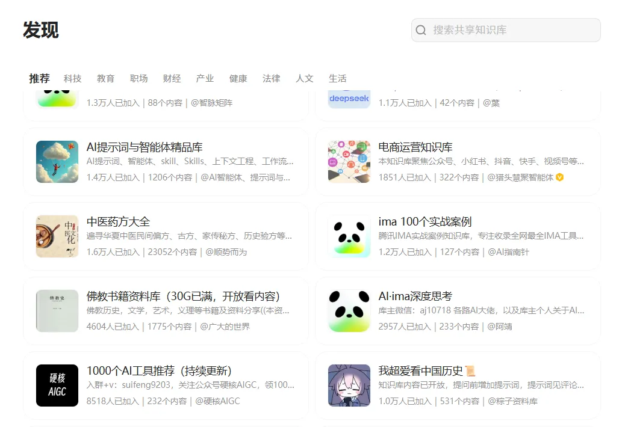
Task: Click the 佛教史 book cover thumbnail
Action: (x=57, y=311)
